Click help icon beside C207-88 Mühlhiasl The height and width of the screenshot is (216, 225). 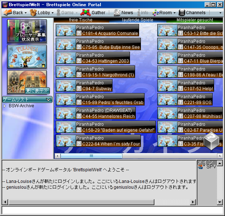[x=180, y=116]
